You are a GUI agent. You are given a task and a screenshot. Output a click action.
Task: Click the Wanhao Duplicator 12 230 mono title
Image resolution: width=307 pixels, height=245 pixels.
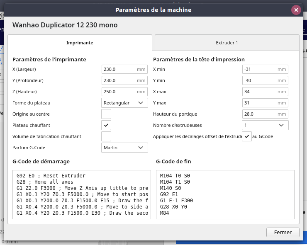pos(65,25)
